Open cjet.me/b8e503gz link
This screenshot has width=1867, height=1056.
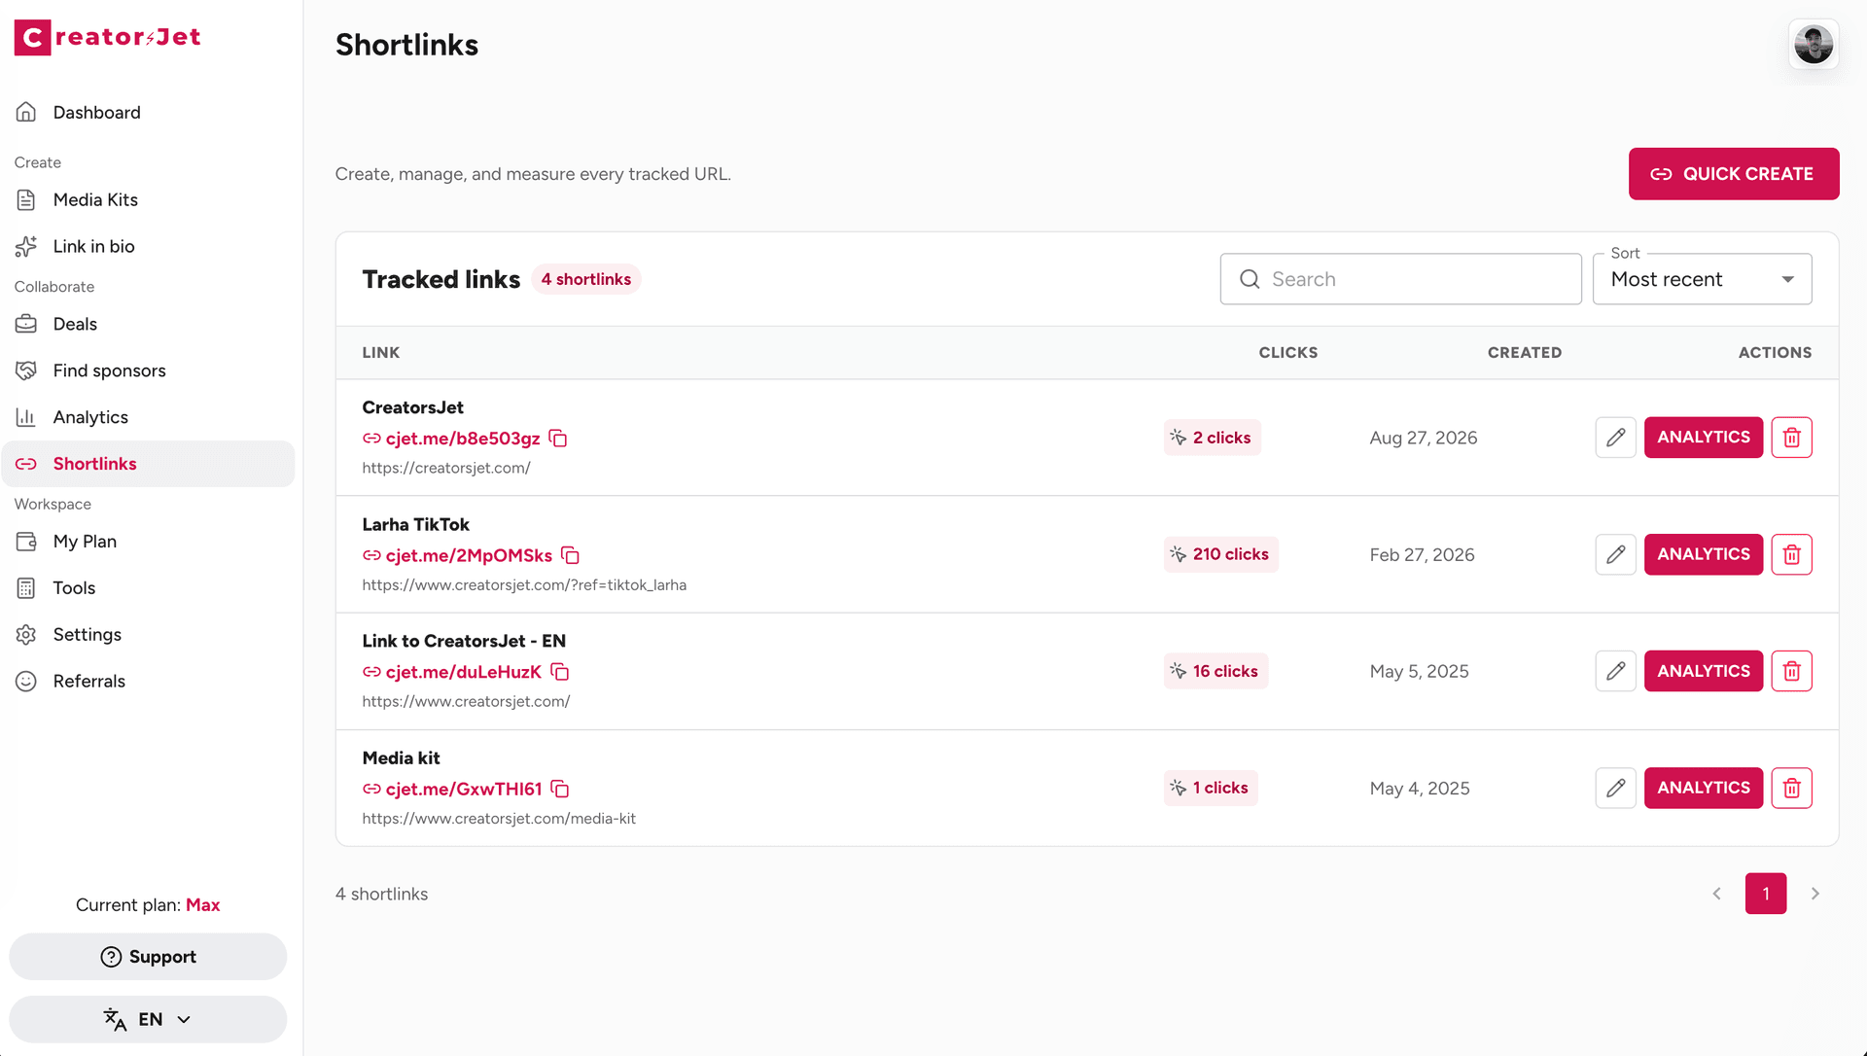[462, 439]
